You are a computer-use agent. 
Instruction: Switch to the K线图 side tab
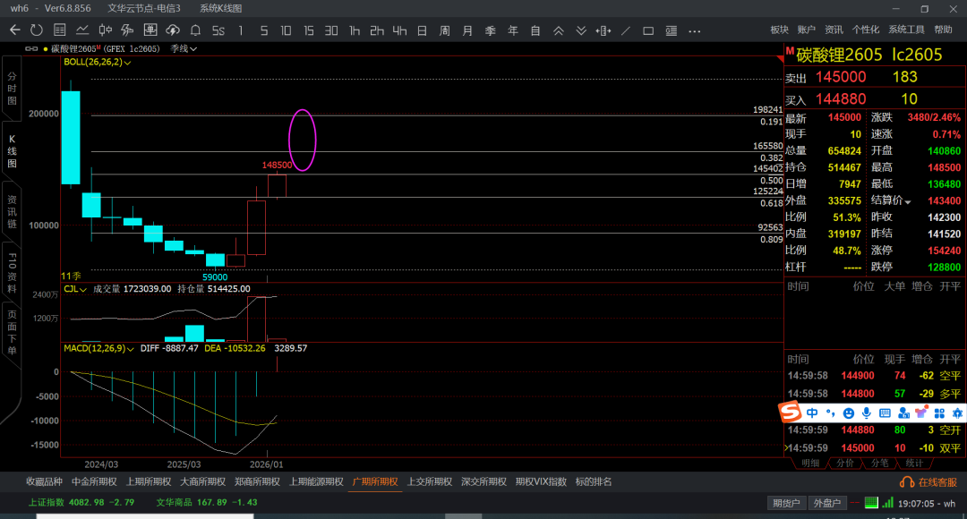click(x=12, y=151)
